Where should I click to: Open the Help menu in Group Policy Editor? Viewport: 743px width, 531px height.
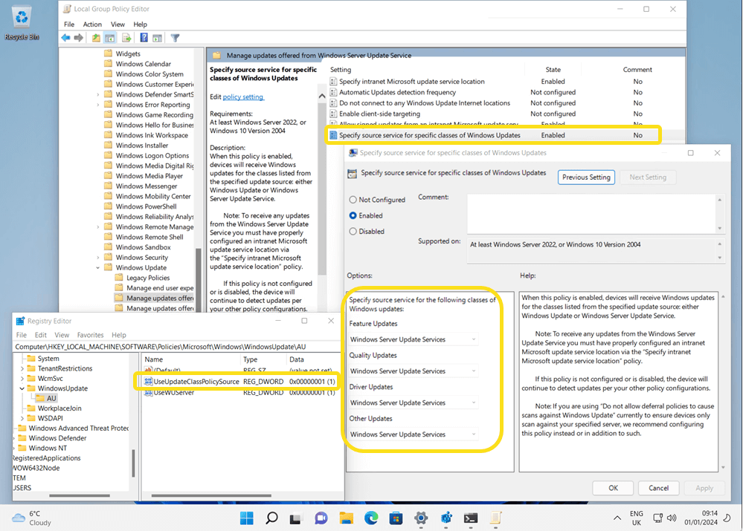pyautogui.click(x=141, y=24)
